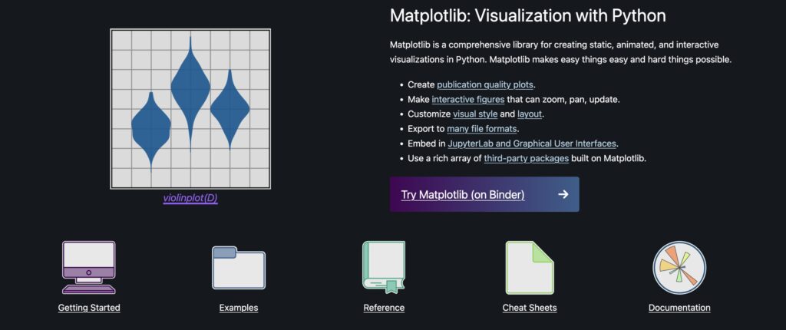Click the arrow on the Try Matplotlib button
The image size is (786, 330).
click(563, 194)
